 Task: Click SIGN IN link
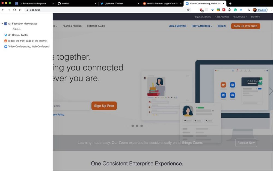[x=221, y=26]
